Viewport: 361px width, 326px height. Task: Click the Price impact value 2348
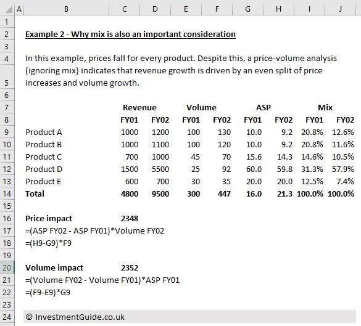pos(130,219)
